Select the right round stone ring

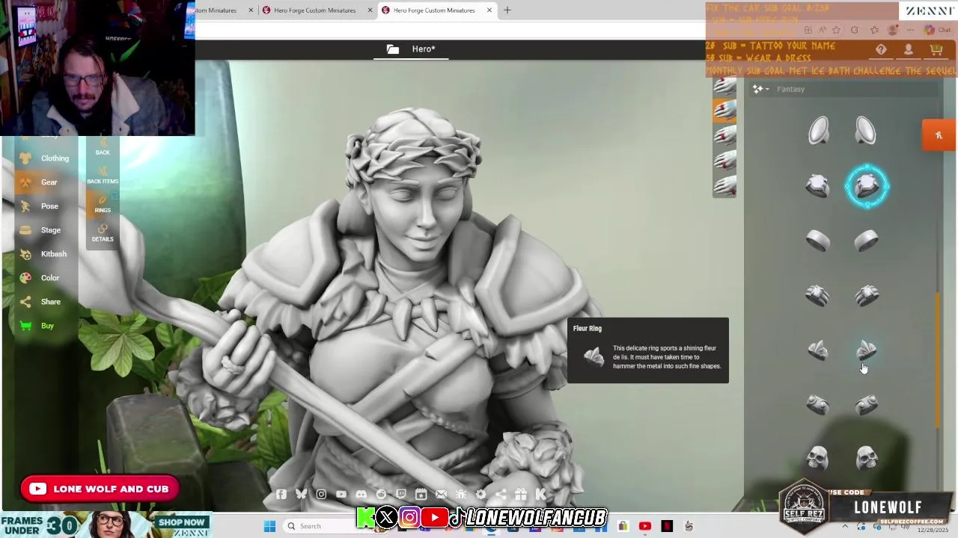866,404
